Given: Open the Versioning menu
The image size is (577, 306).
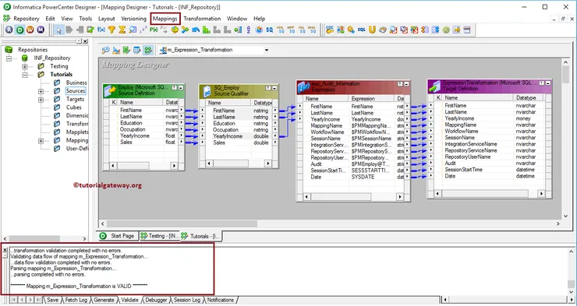Looking at the screenshot, I should click(x=133, y=19).
